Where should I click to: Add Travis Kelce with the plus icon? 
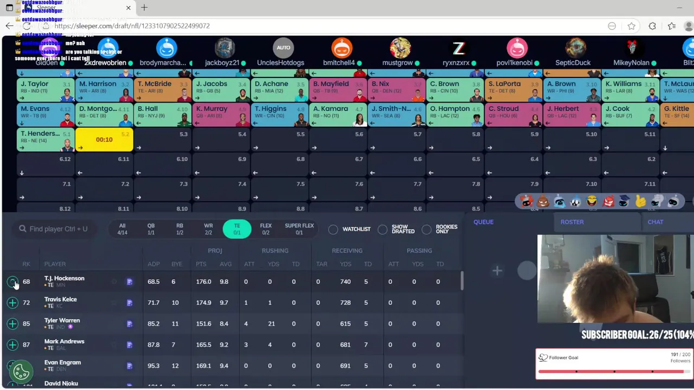12,303
